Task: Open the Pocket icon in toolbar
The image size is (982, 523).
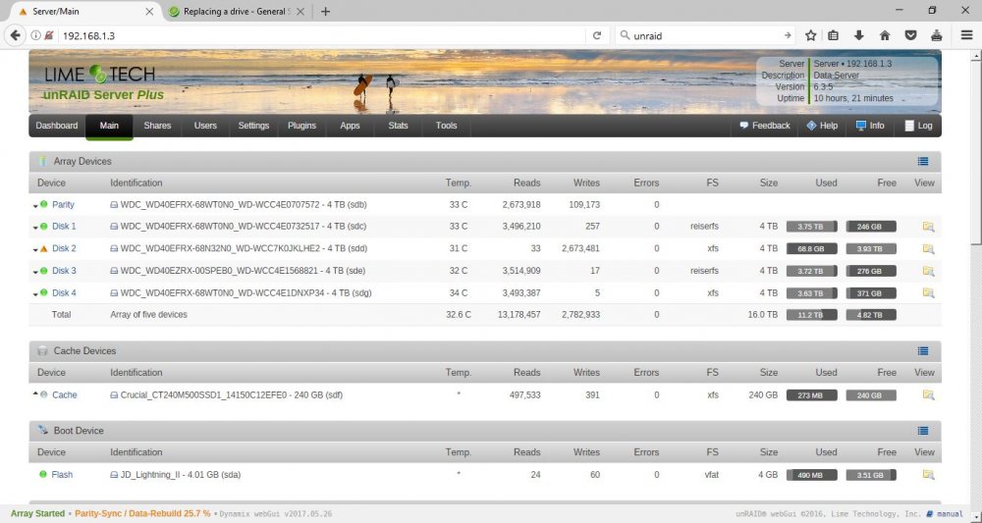Action: (x=910, y=35)
